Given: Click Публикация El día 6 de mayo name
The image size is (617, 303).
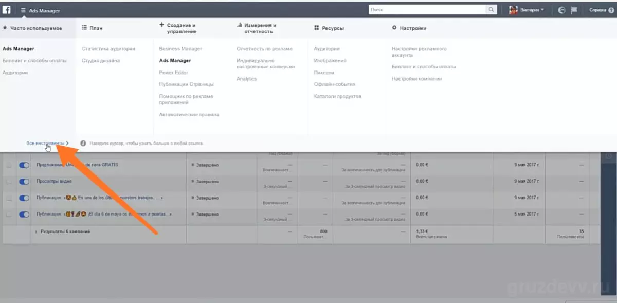Looking at the screenshot, I should [104, 213].
